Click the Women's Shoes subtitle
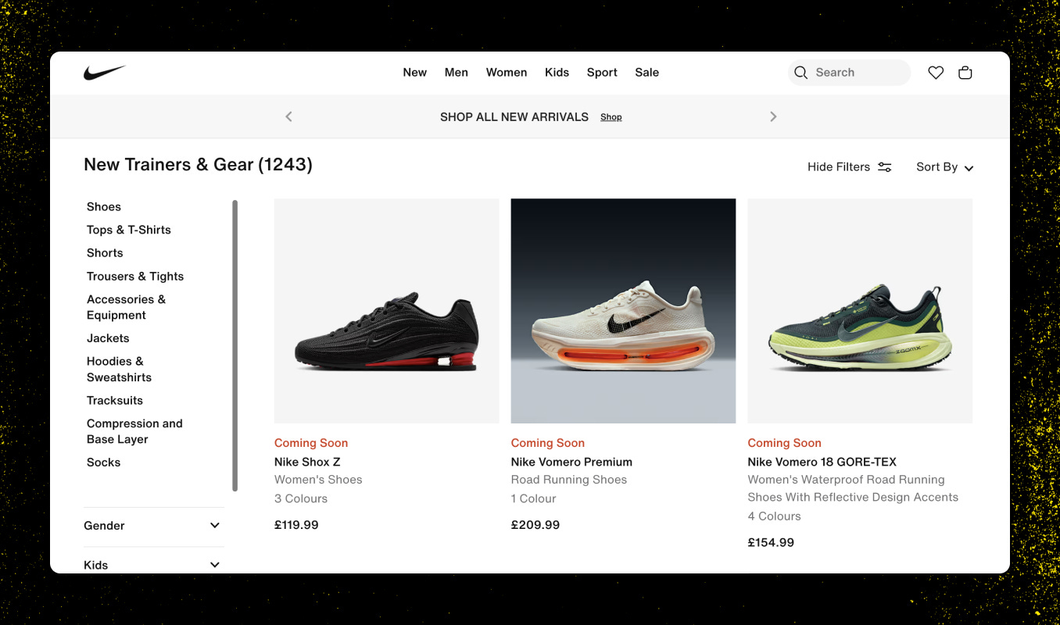 pos(318,480)
